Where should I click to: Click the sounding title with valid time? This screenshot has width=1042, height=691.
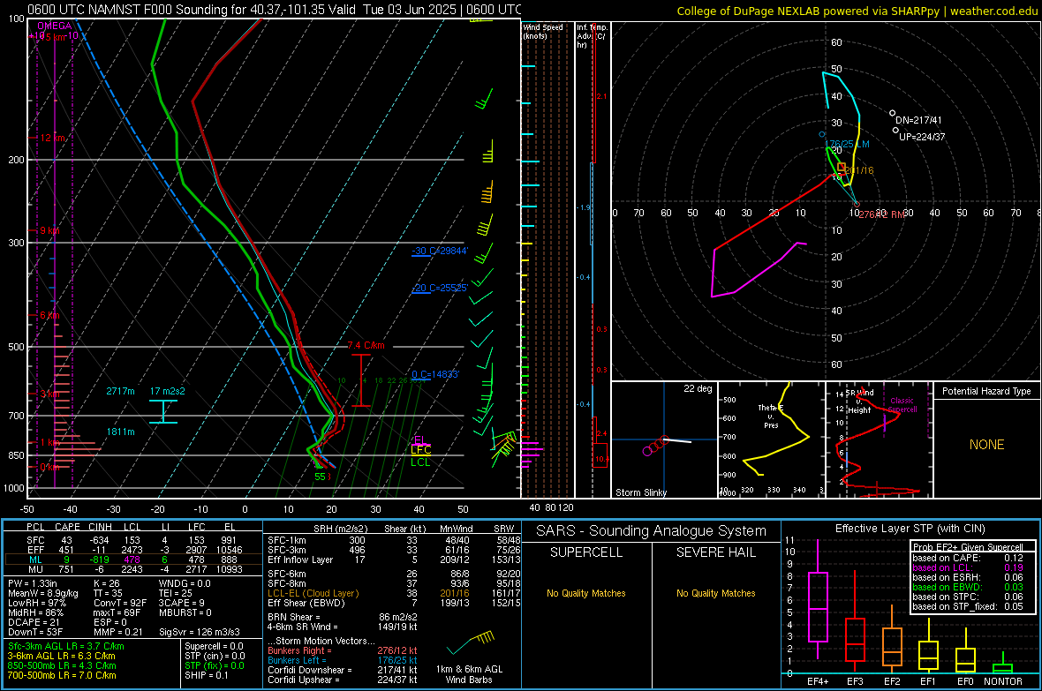pos(274,10)
